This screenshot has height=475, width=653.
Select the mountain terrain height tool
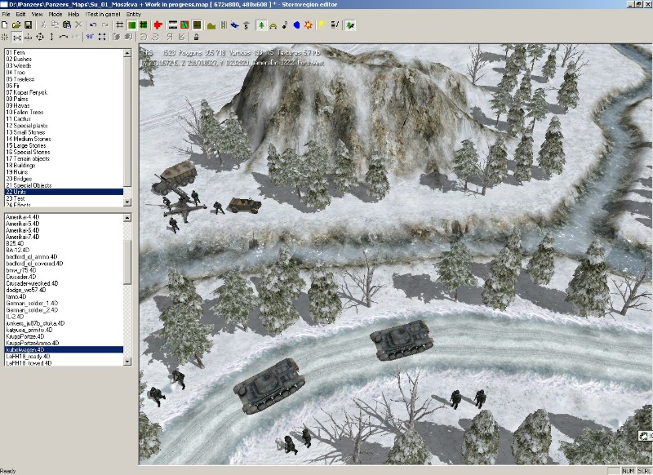point(210,25)
